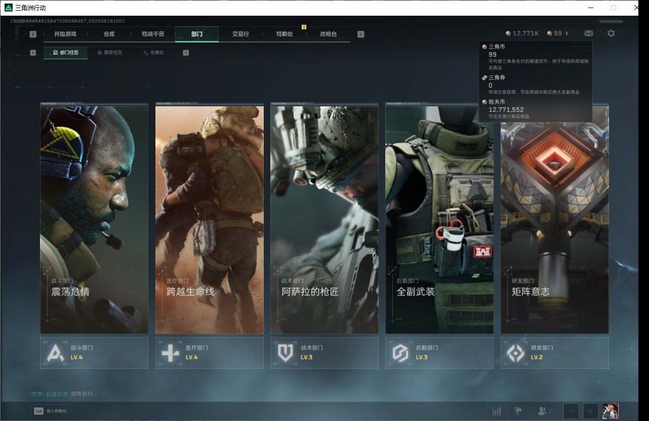This screenshot has width=649, height=421.
Task: Open the 特勤处 tab
Action: pyautogui.click(x=285, y=34)
